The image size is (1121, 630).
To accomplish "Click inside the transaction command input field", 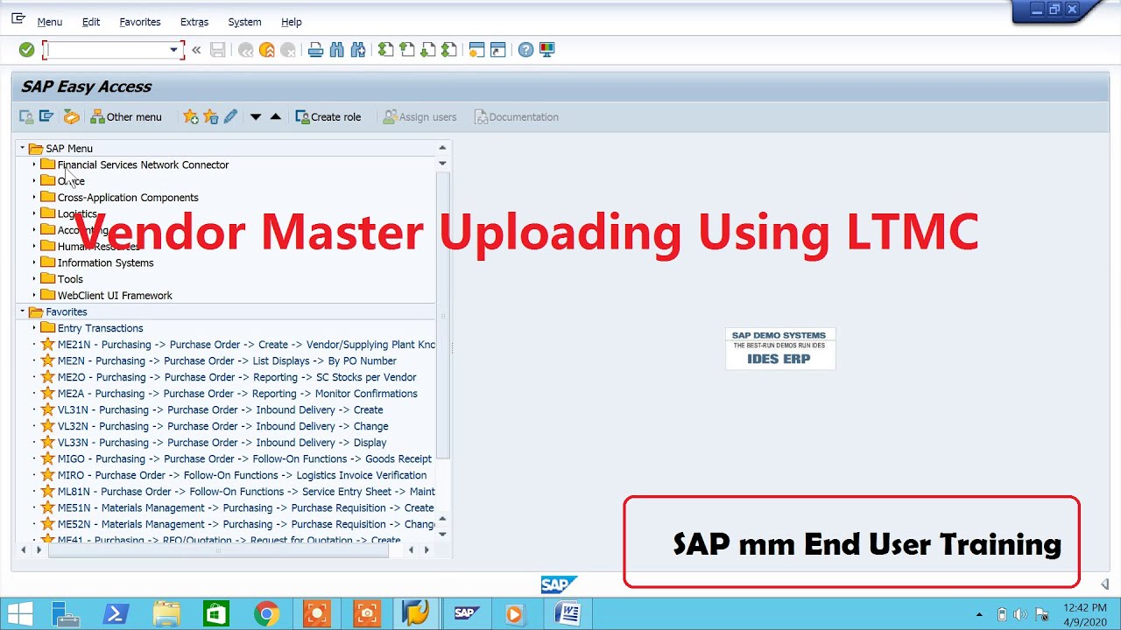I will [x=107, y=50].
